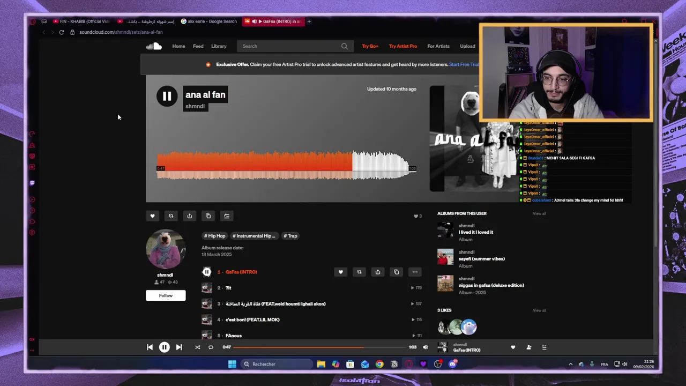The height and width of the screenshot is (386, 686).
Task: Open the Next up queue in the player bar
Action: coord(544,347)
